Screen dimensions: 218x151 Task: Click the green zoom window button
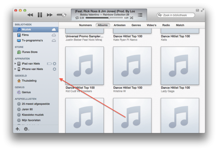pyautogui.click(x=25, y=11)
